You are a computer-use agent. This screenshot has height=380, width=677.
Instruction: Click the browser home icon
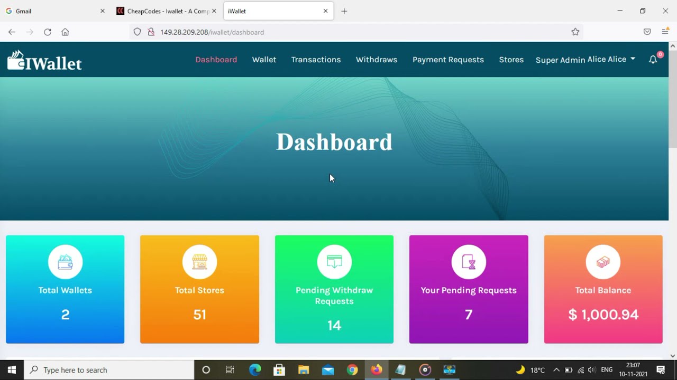click(x=65, y=32)
